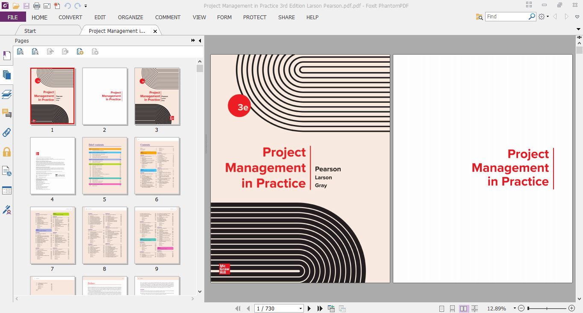Click the previous search result arrow

555,17
